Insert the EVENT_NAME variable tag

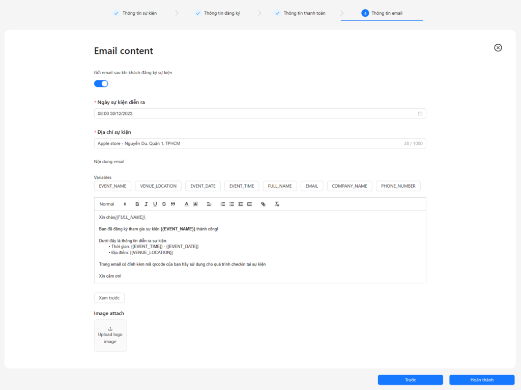click(x=112, y=186)
